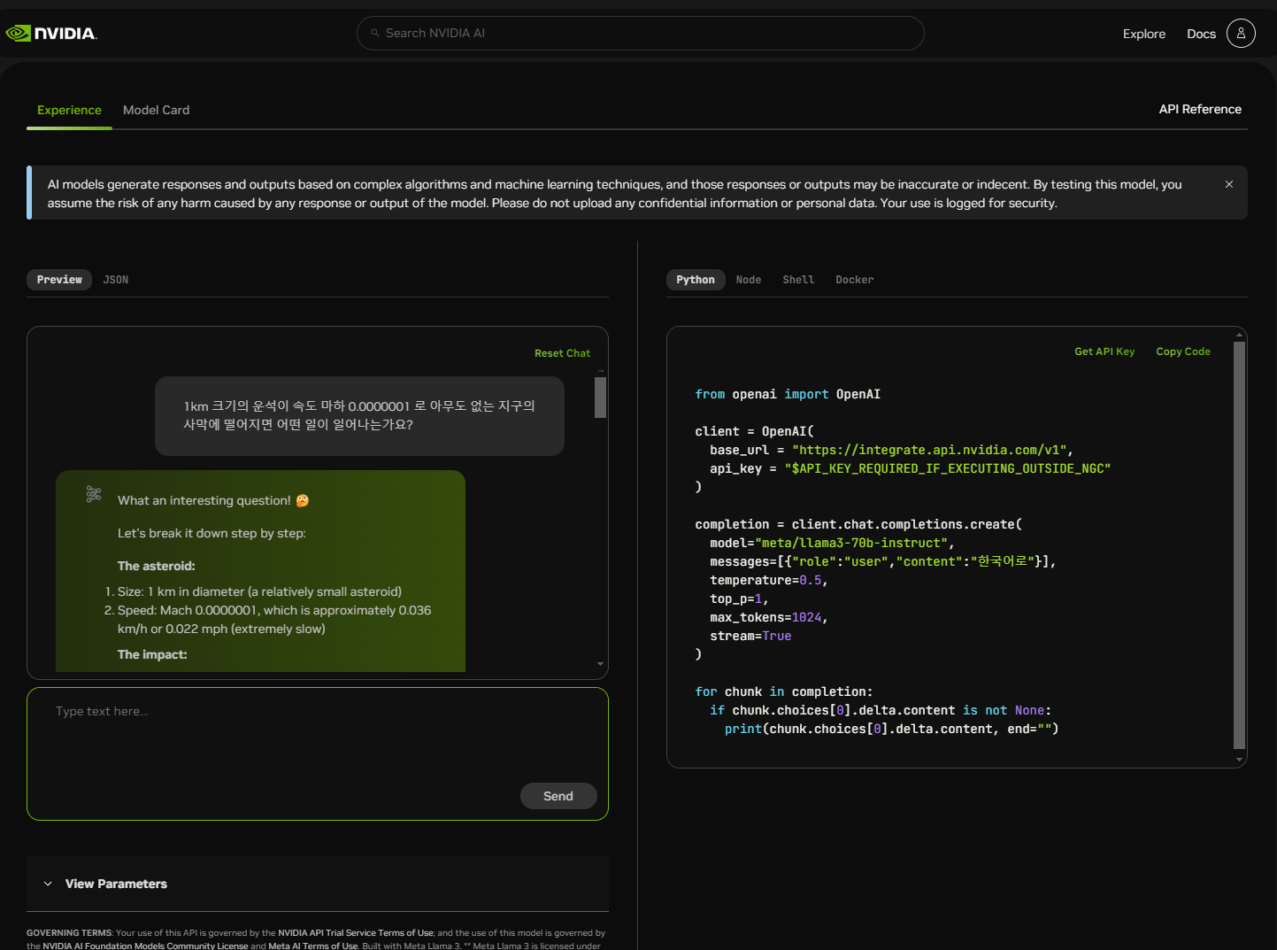1277x950 pixels.
Task: Show the Shell code sample
Action: (x=798, y=280)
